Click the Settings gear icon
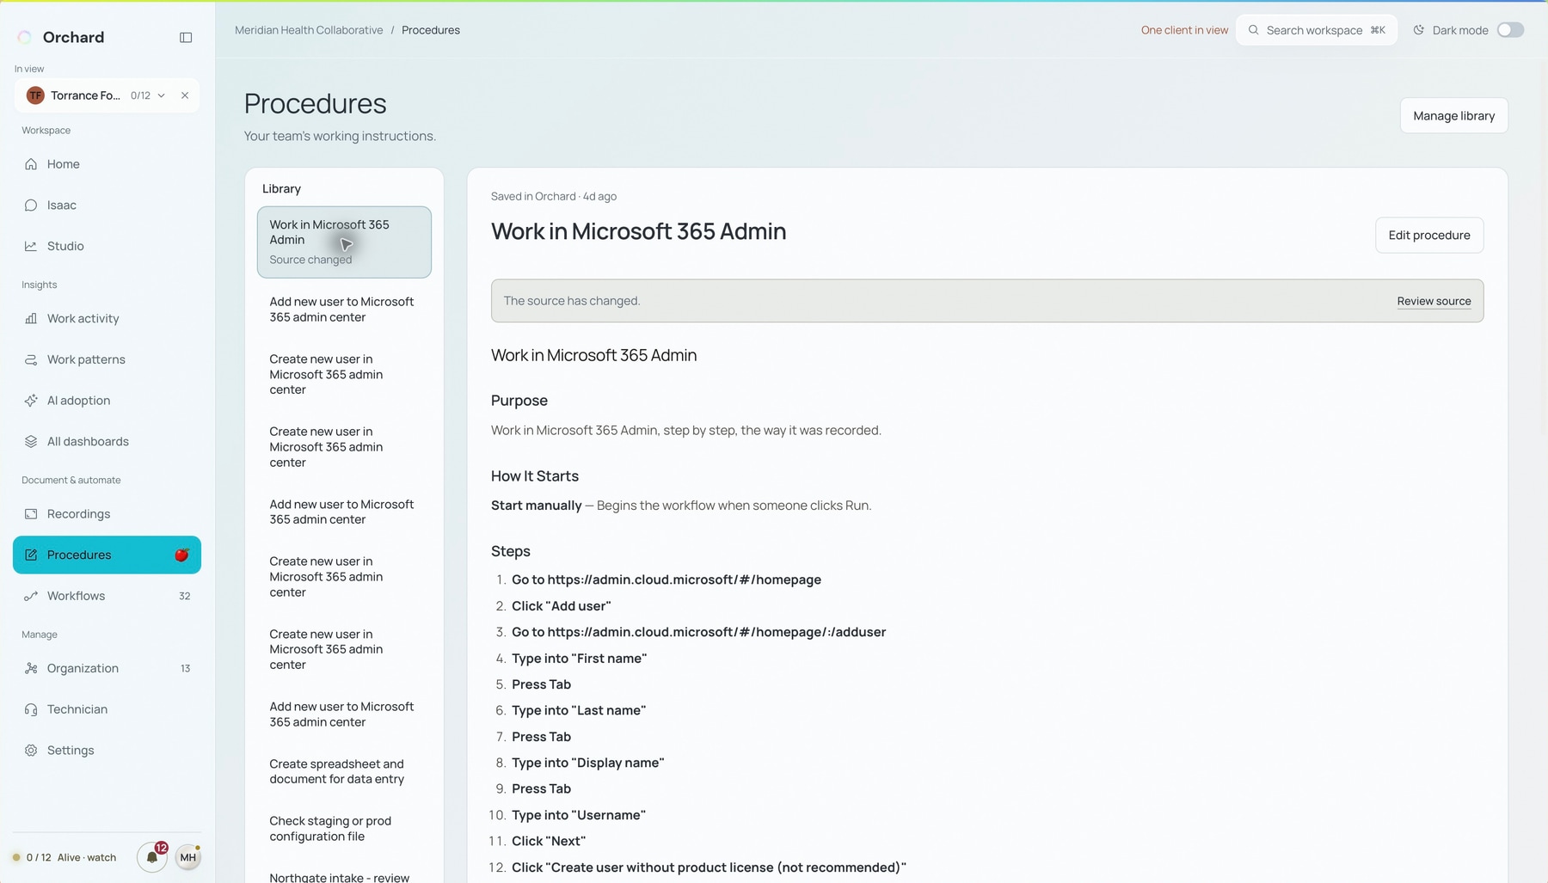 point(31,751)
